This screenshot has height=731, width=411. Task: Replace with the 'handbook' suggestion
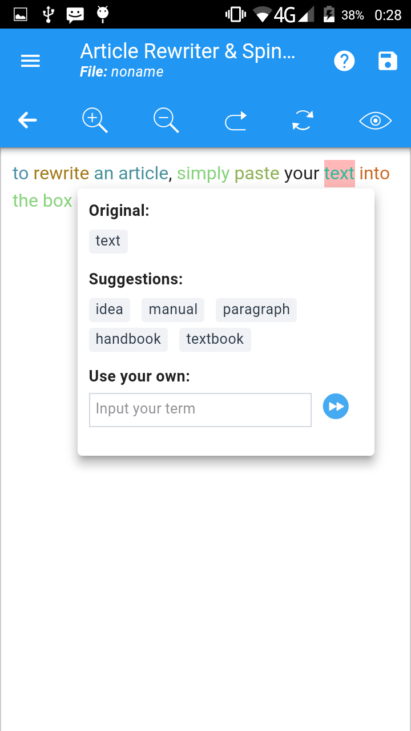[128, 339]
